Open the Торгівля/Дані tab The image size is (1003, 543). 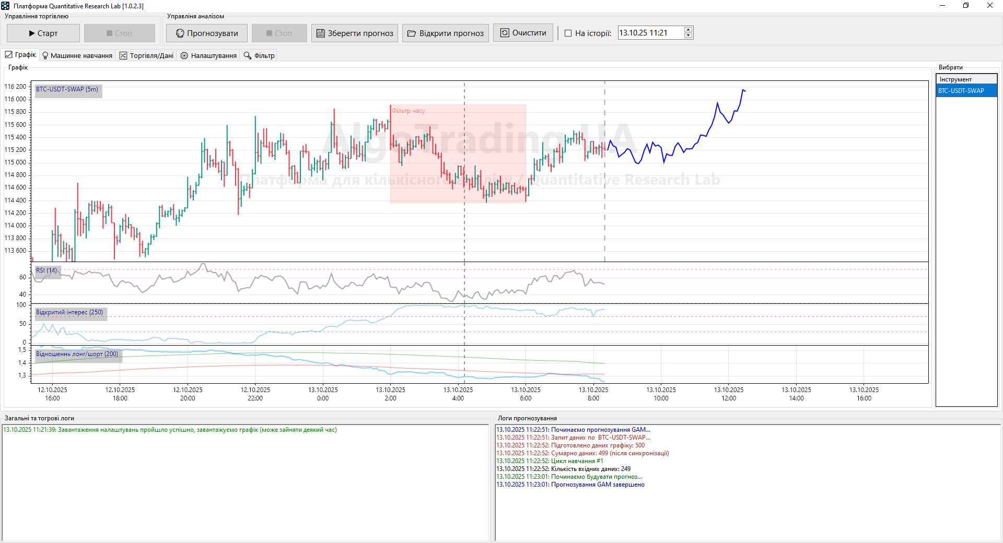coord(146,55)
